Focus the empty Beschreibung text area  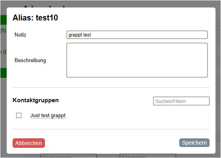(137, 60)
